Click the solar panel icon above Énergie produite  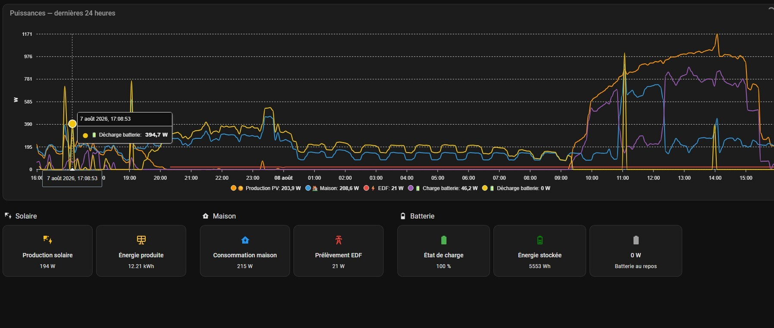click(x=141, y=240)
